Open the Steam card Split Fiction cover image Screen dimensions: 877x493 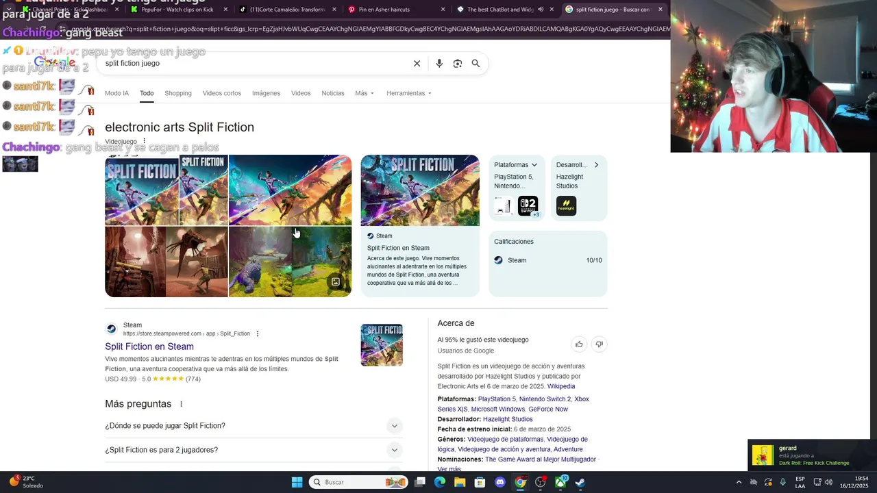pyautogui.click(x=420, y=190)
